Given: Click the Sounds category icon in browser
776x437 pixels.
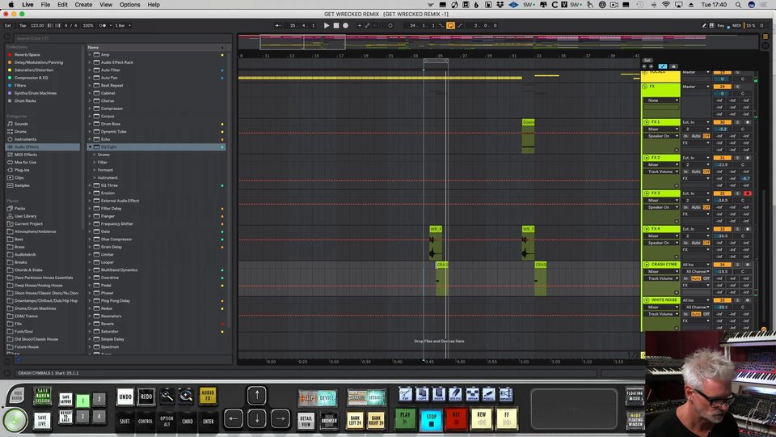Looking at the screenshot, I should point(10,124).
